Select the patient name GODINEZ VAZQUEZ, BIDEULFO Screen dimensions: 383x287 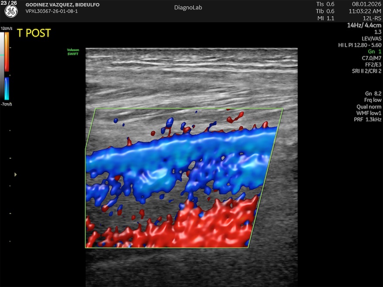pos(63,5)
